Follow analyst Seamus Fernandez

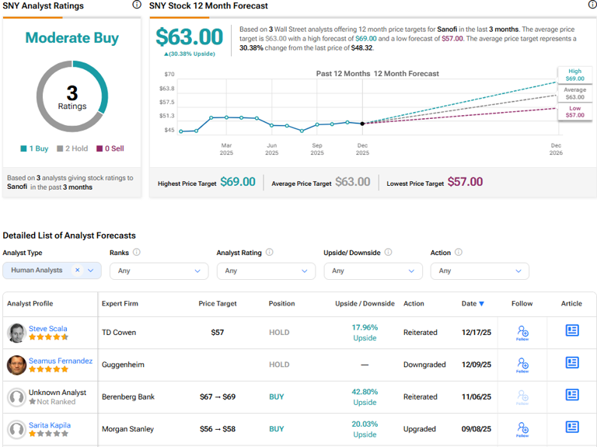click(x=522, y=365)
